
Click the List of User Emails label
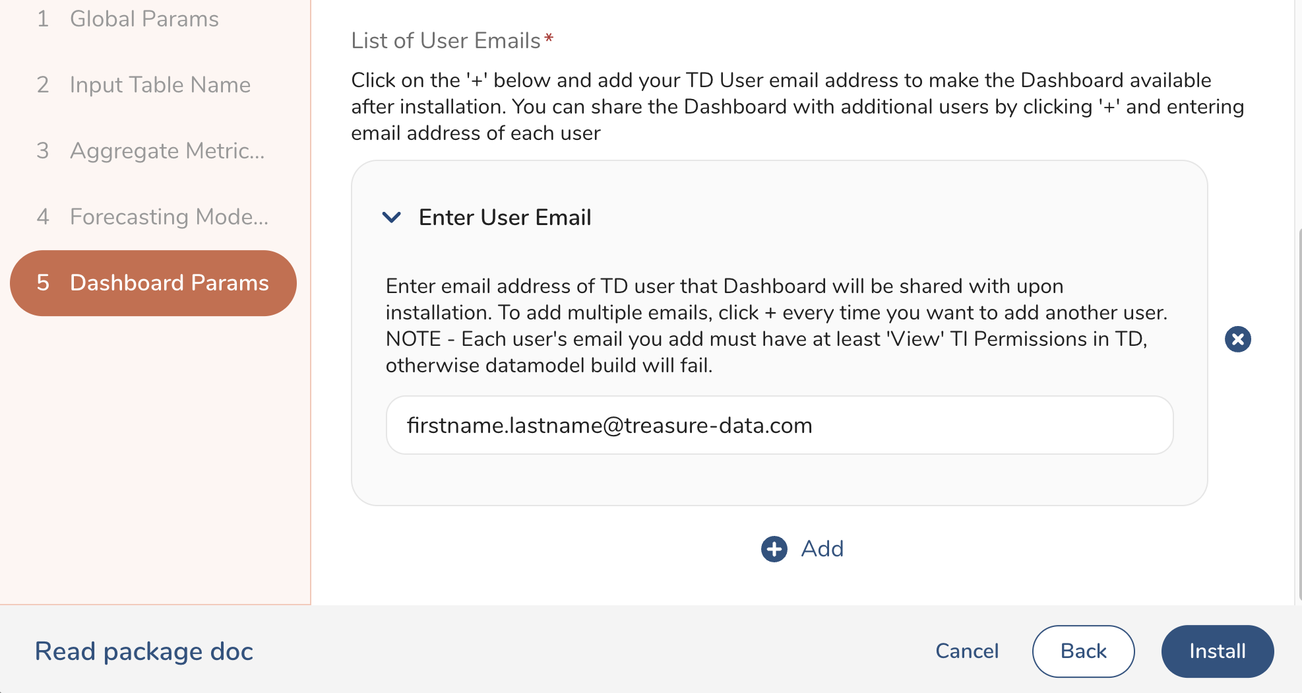pyautogui.click(x=446, y=41)
